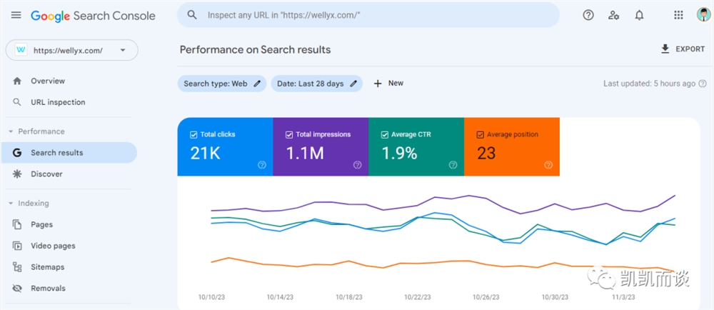Viewport: 714px width, 310px height.
Task: Open users and settings management icon
Action: tap(614, 15)
